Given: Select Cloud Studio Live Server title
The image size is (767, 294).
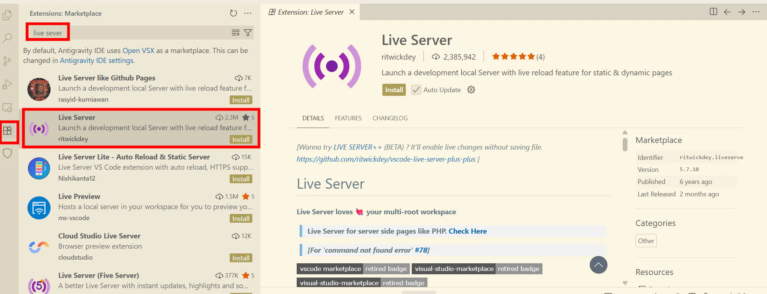Looking at the screenshot, I should (x=99, y=236).
